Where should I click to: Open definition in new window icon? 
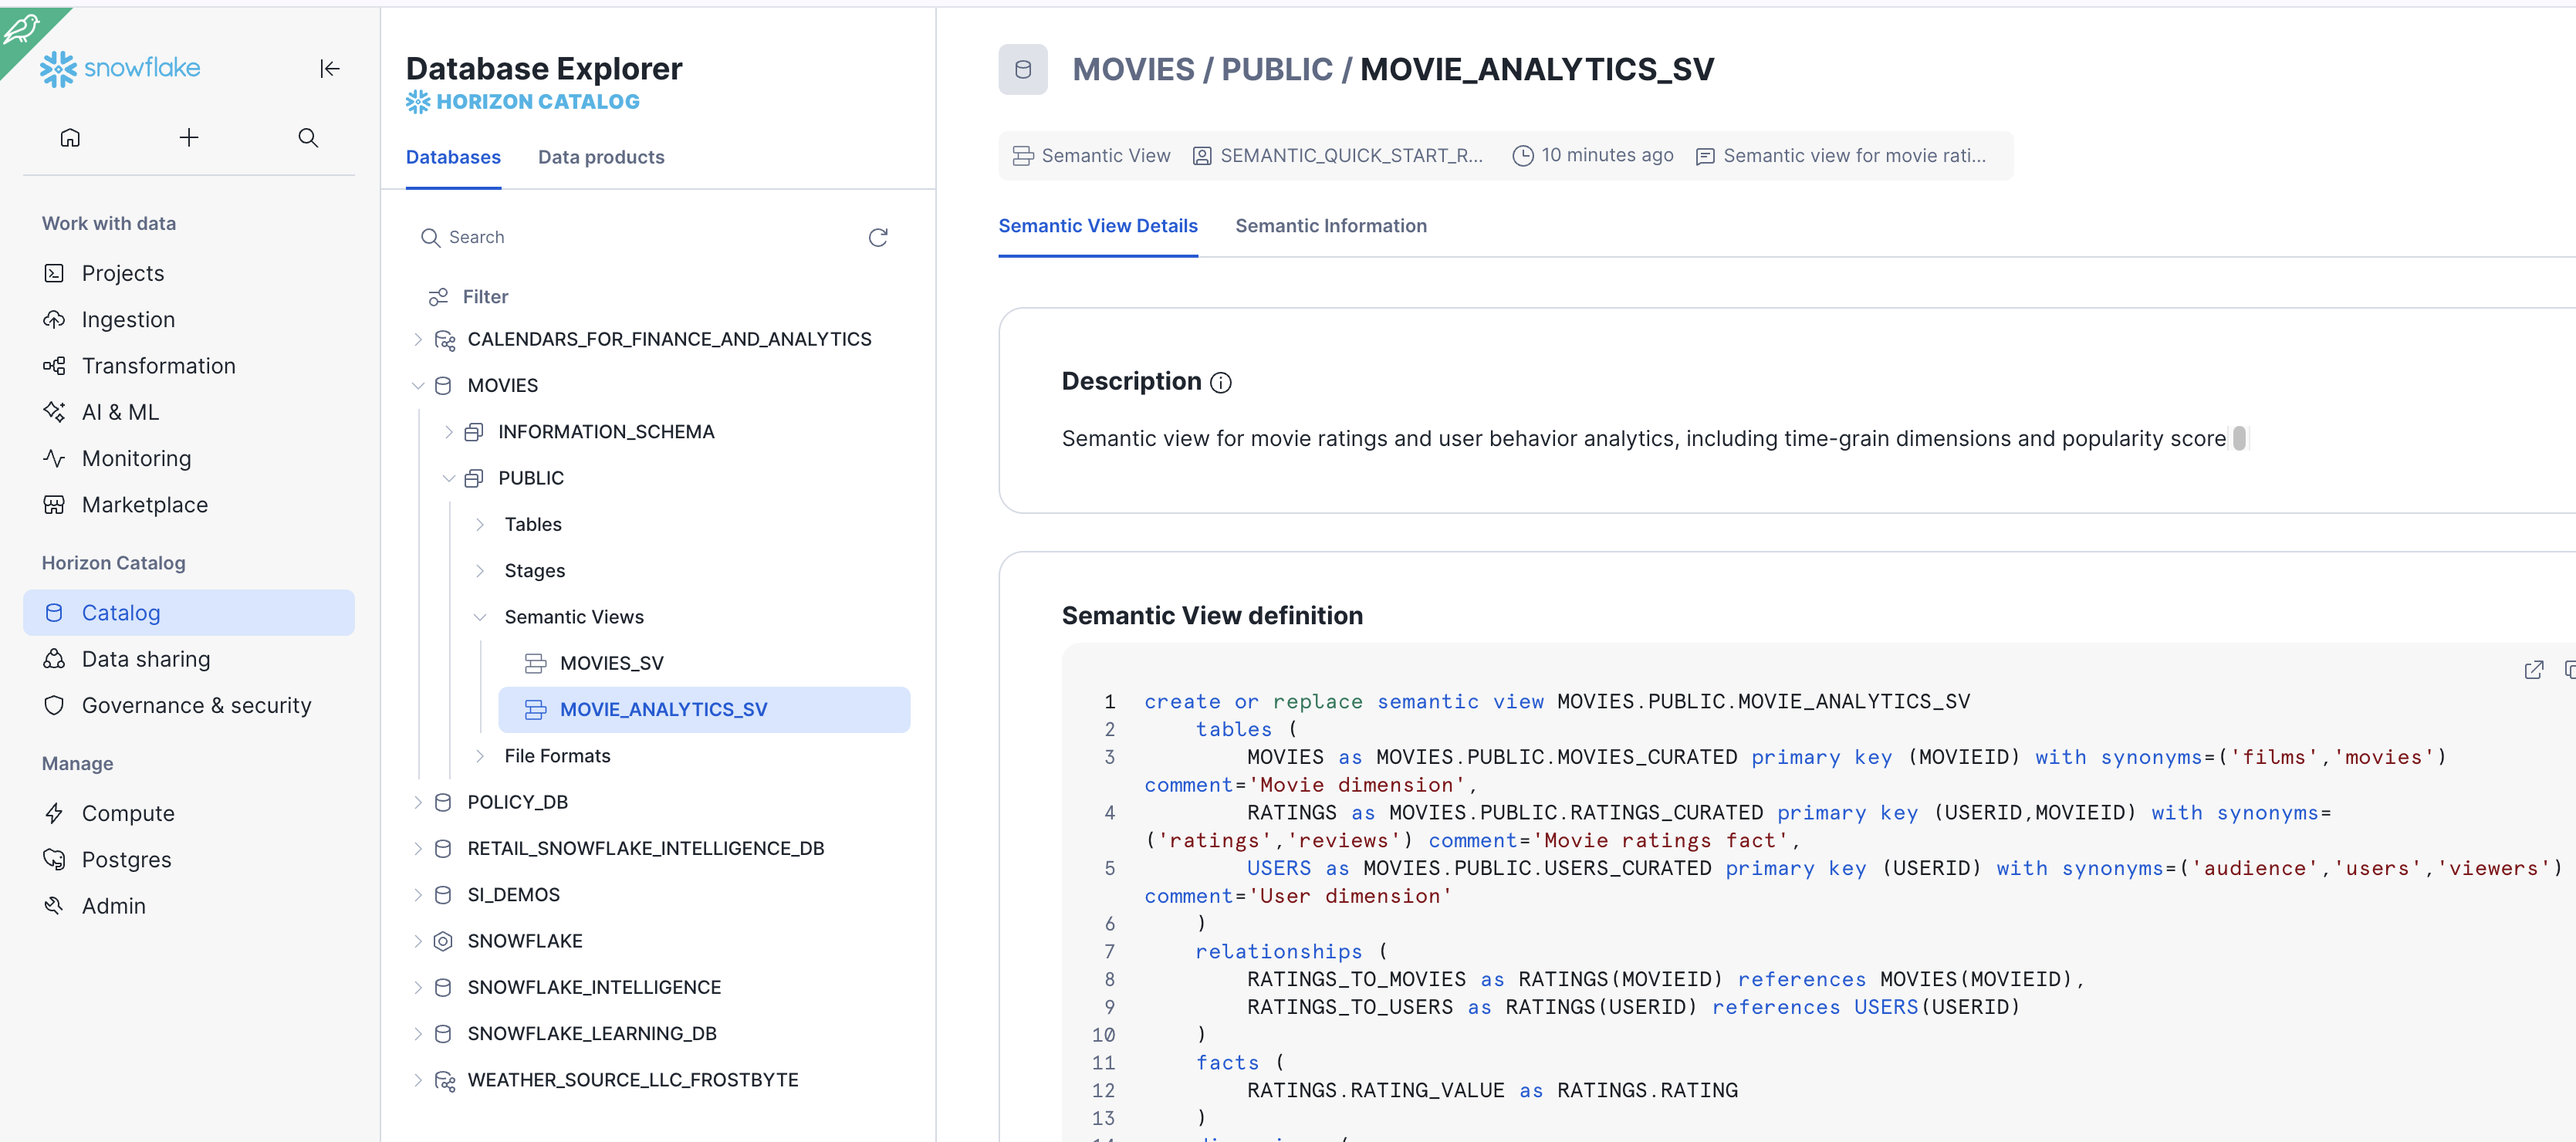2533,670
